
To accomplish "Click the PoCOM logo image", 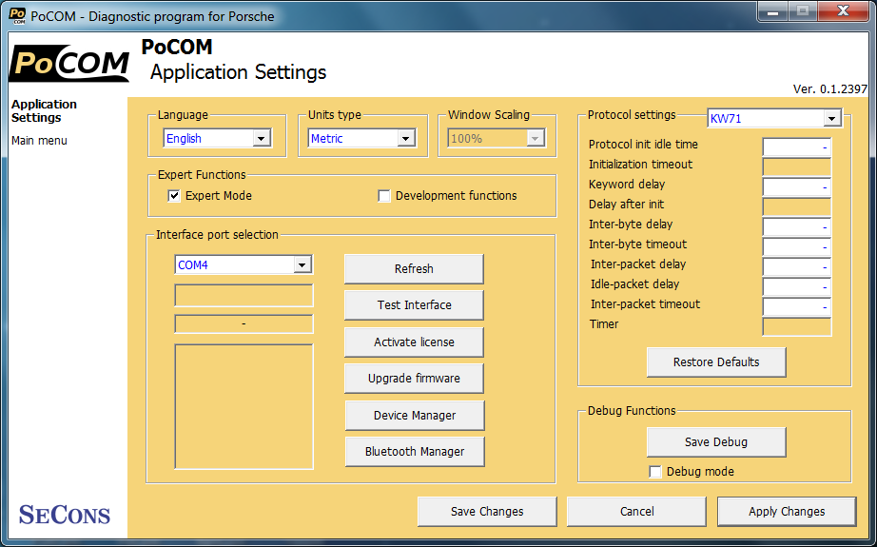I will tap(69, 63).
